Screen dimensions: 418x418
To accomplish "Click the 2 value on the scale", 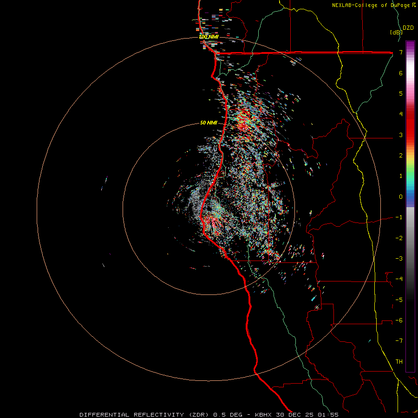I will (401, 156).
